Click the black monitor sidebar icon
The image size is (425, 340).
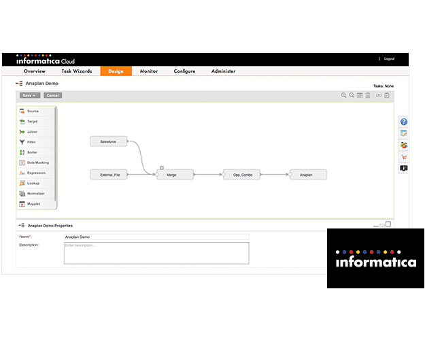pos(404,169)
